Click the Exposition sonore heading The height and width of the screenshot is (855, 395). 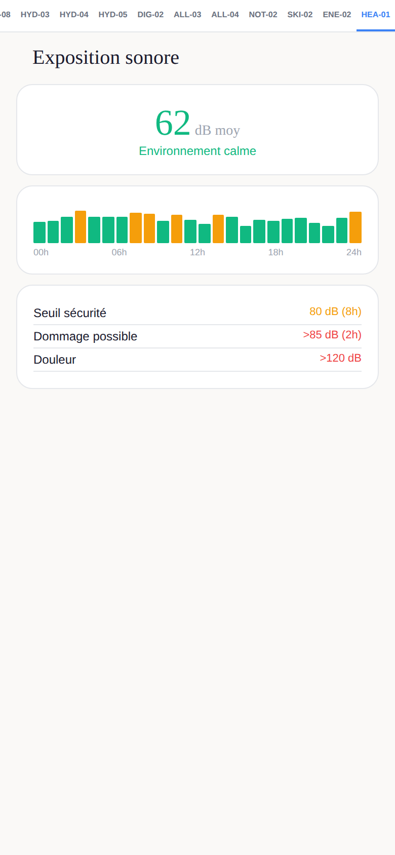click(106, 58)
